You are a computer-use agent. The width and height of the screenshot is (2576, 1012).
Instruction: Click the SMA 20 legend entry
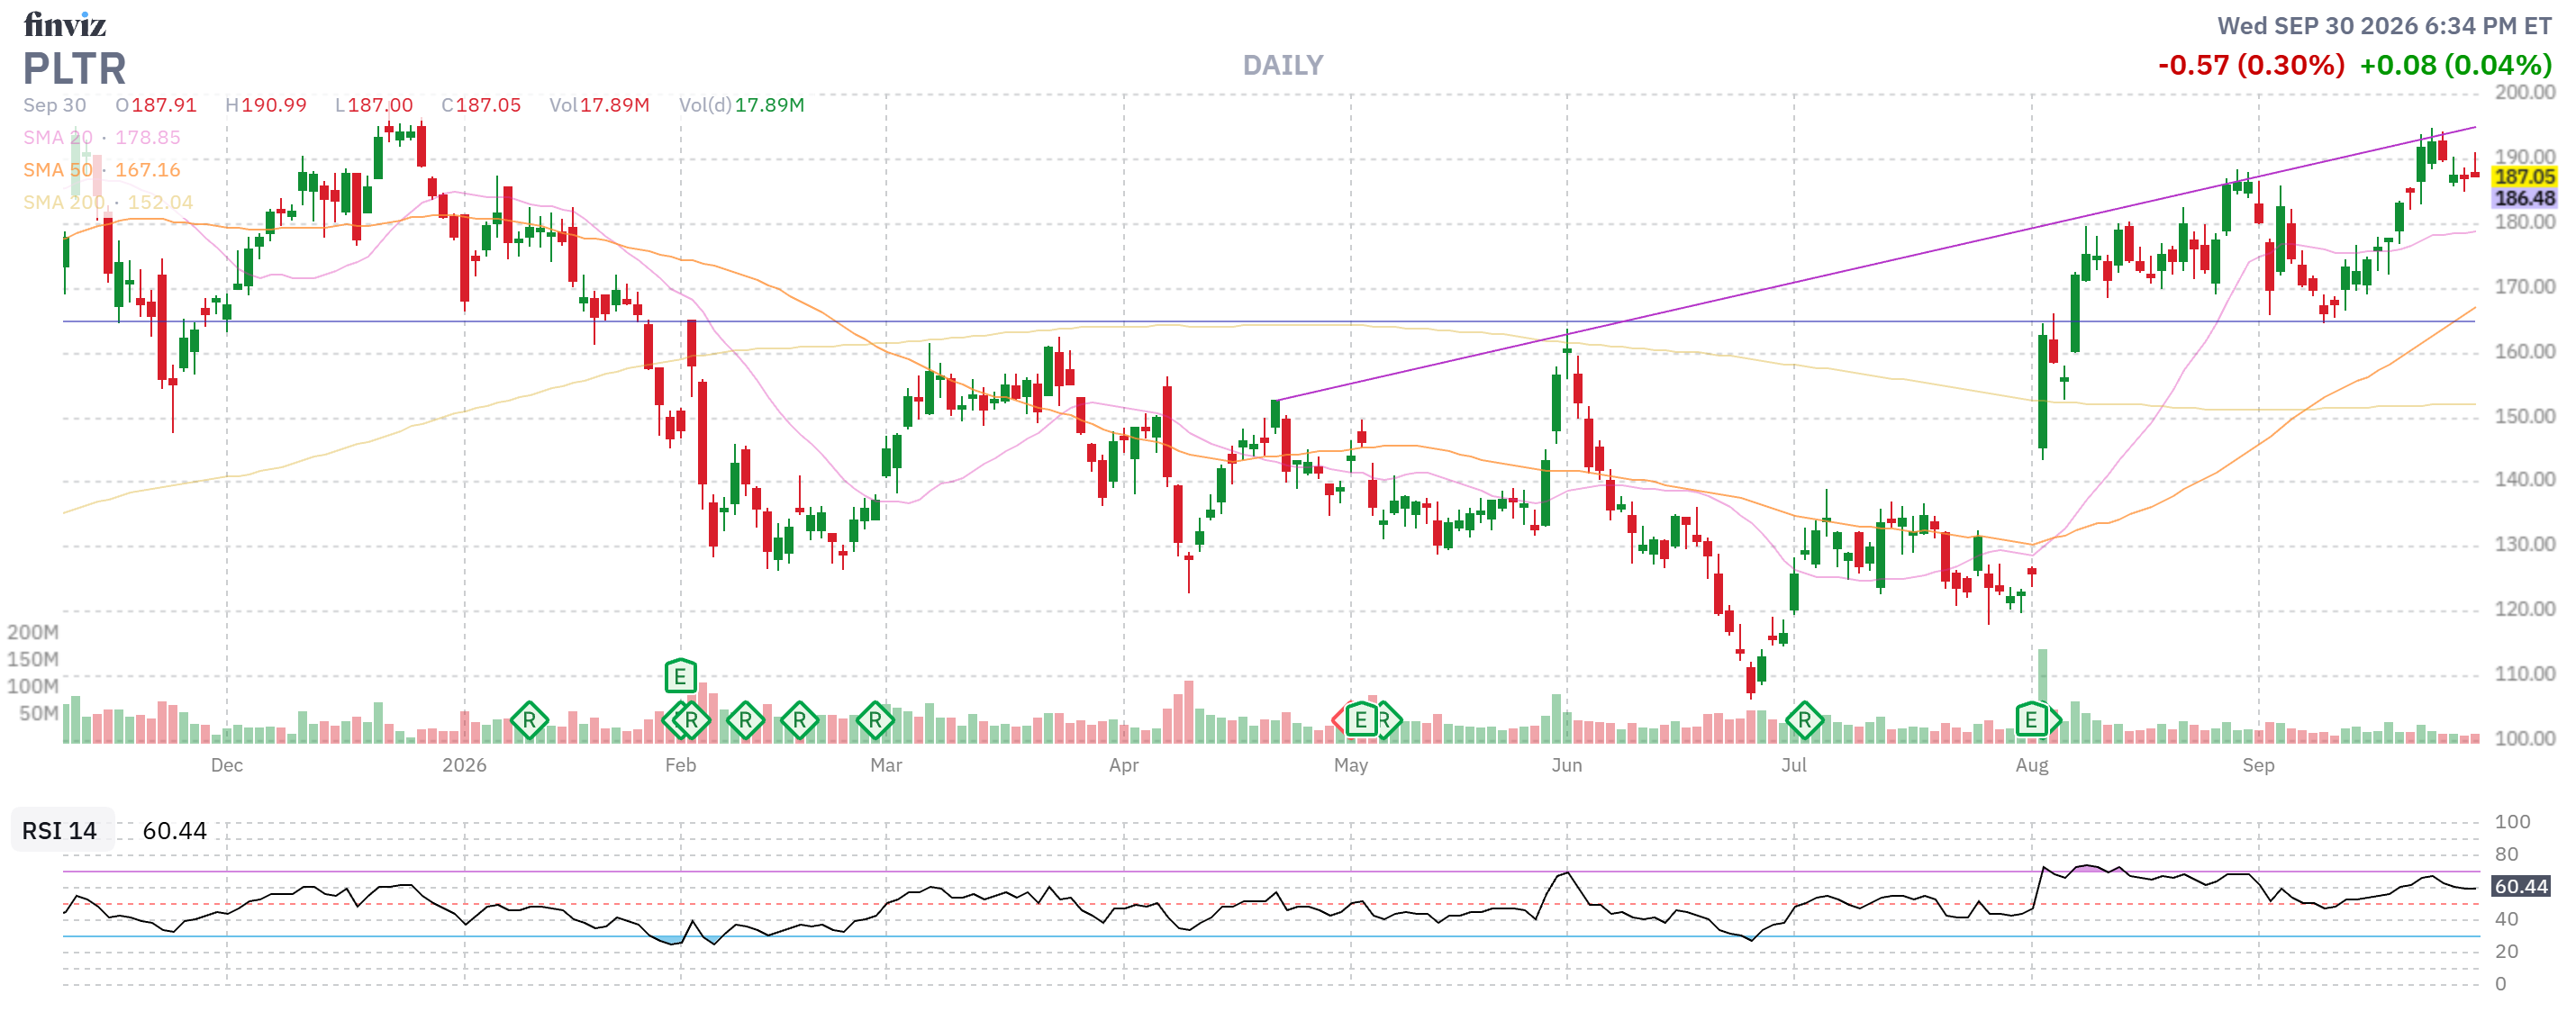(102, 137)
